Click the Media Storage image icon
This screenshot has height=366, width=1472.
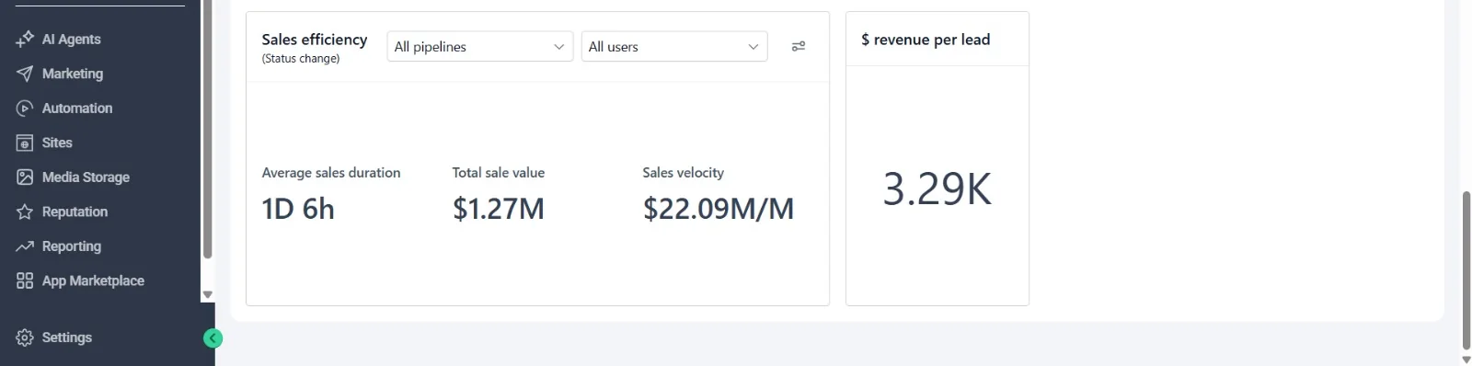[25, 177]
